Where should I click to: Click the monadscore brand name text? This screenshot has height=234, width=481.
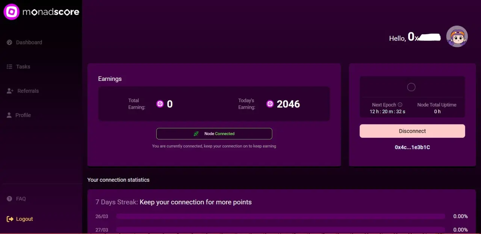(x=51, y=12)
